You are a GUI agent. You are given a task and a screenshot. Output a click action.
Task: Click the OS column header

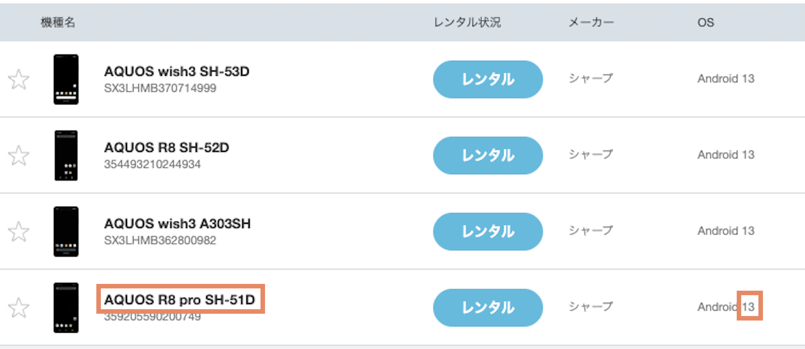coord(706,22)
